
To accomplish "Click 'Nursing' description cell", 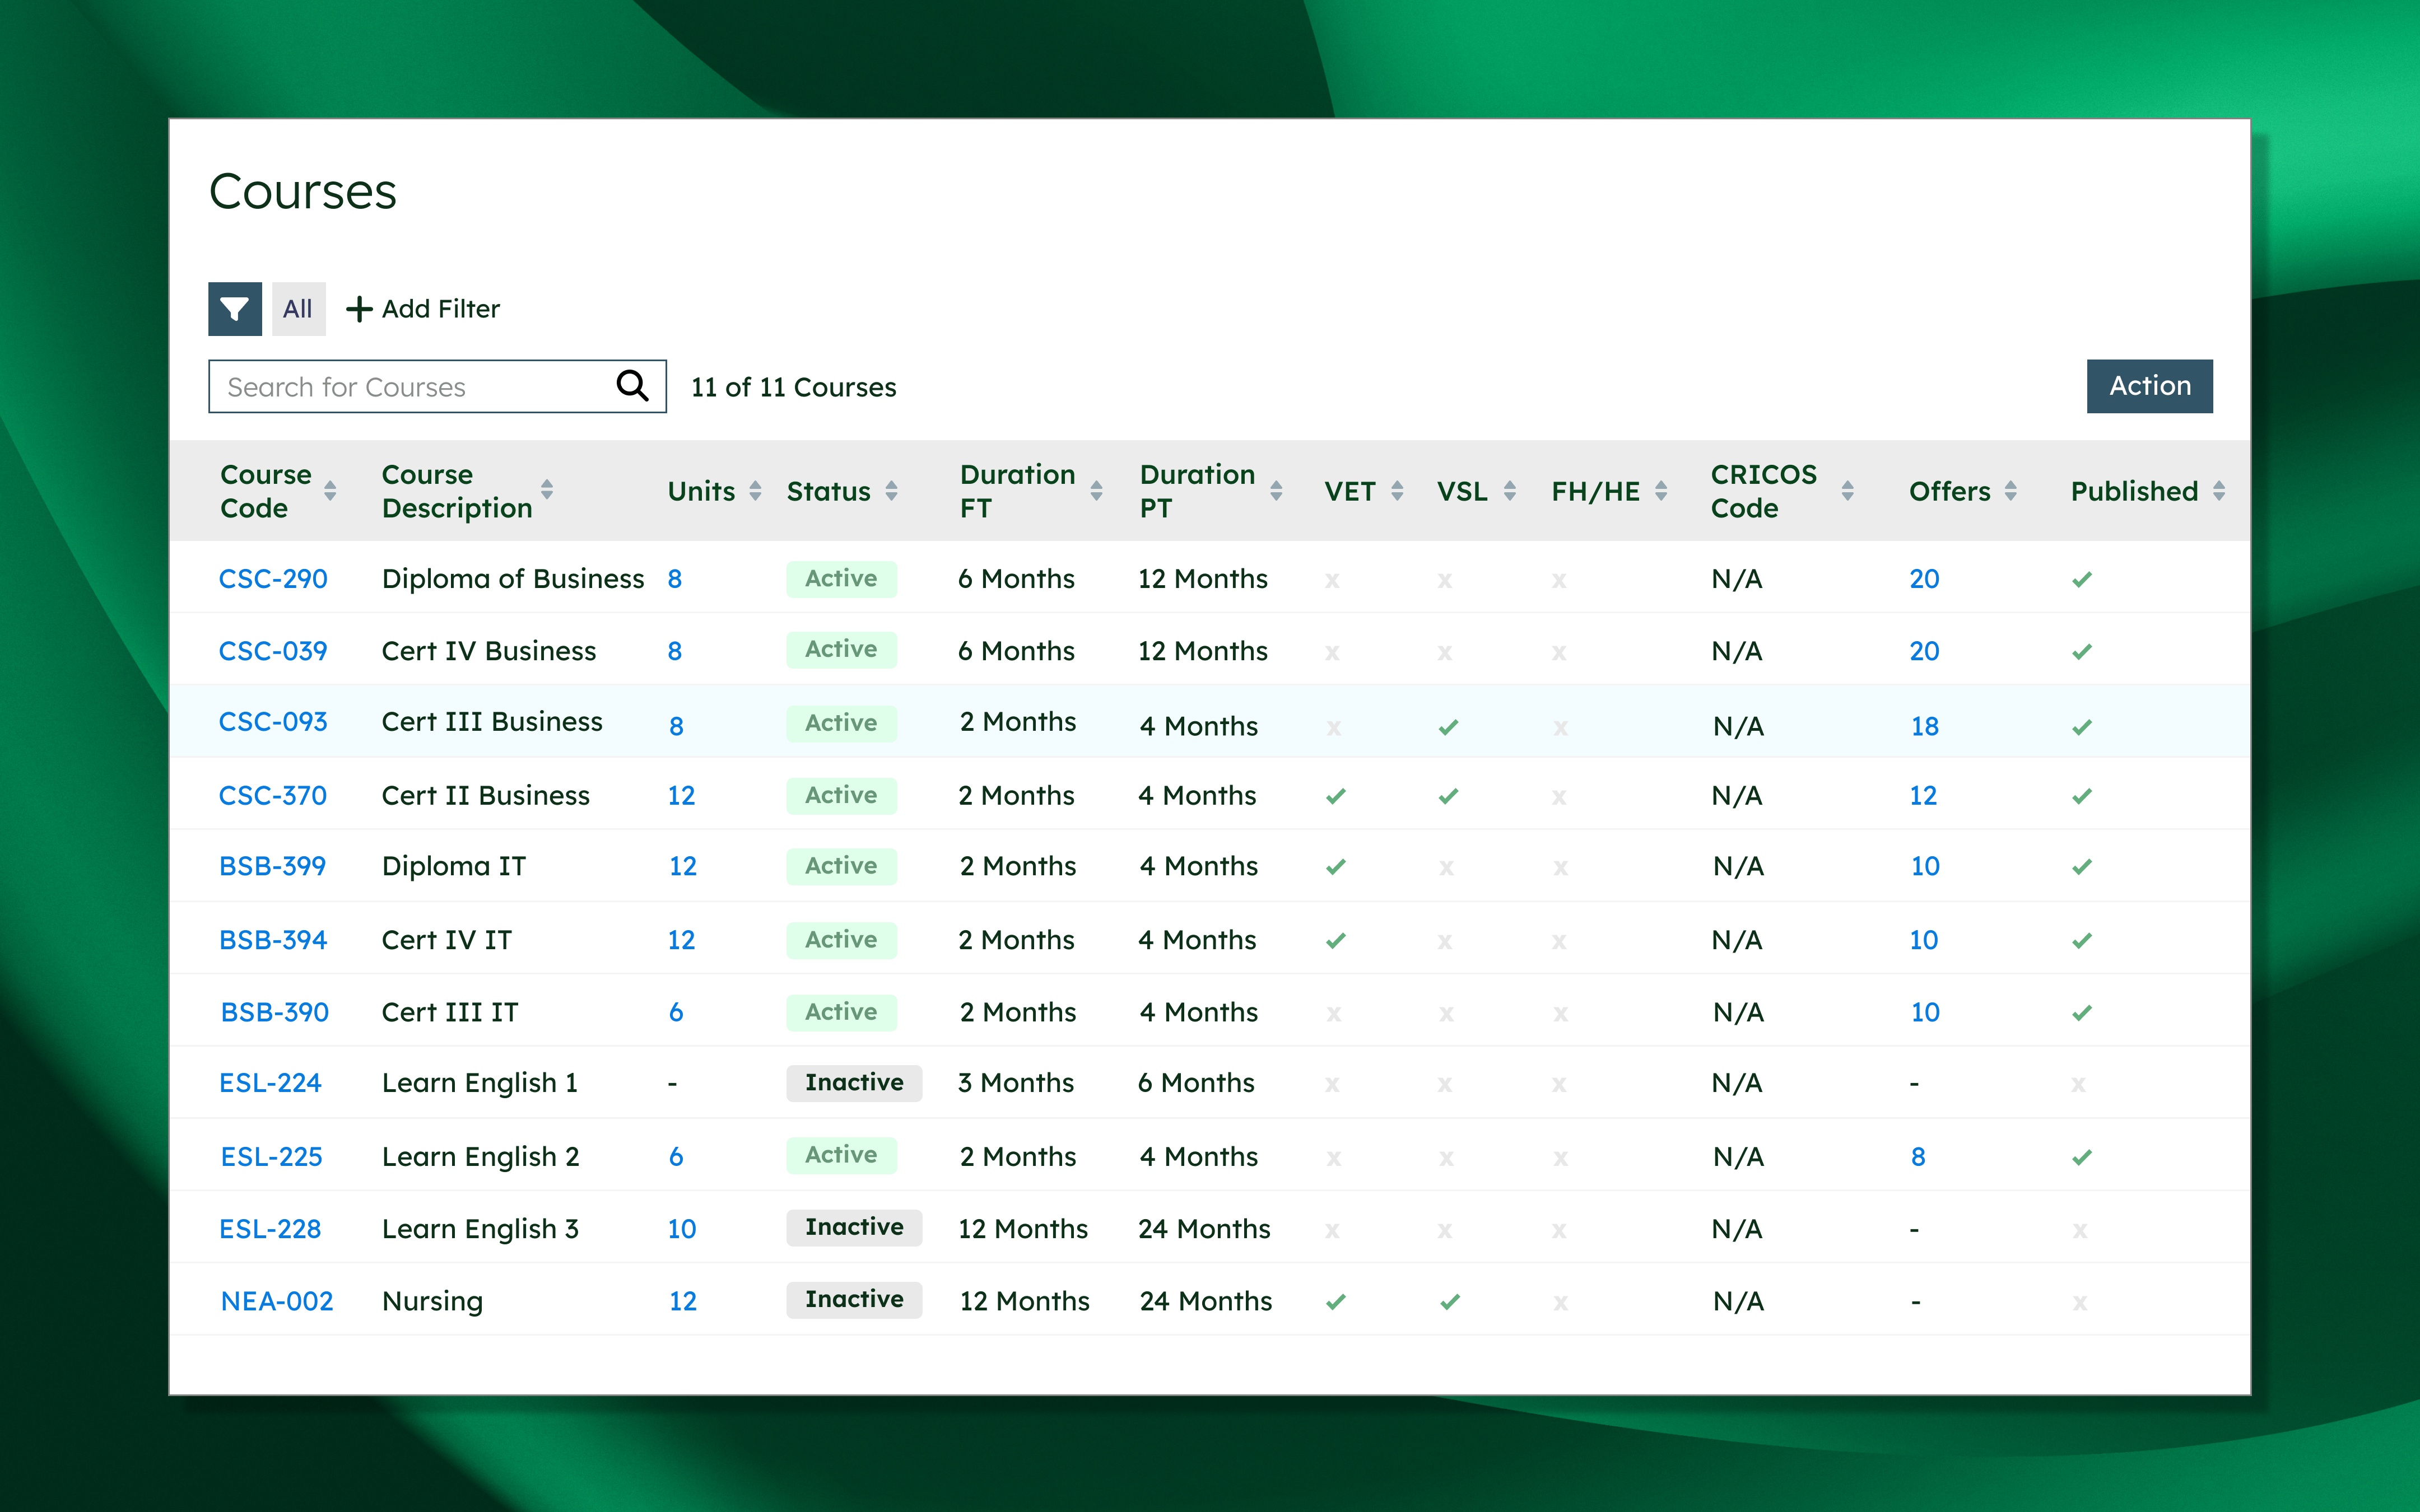I will click(x=432, y=1301).
